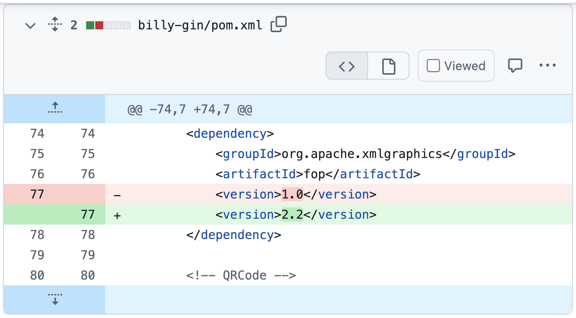Expand hidden lines above the hunk
The image size is (576, 318).
pyautogui.click(x=55, y=108)
